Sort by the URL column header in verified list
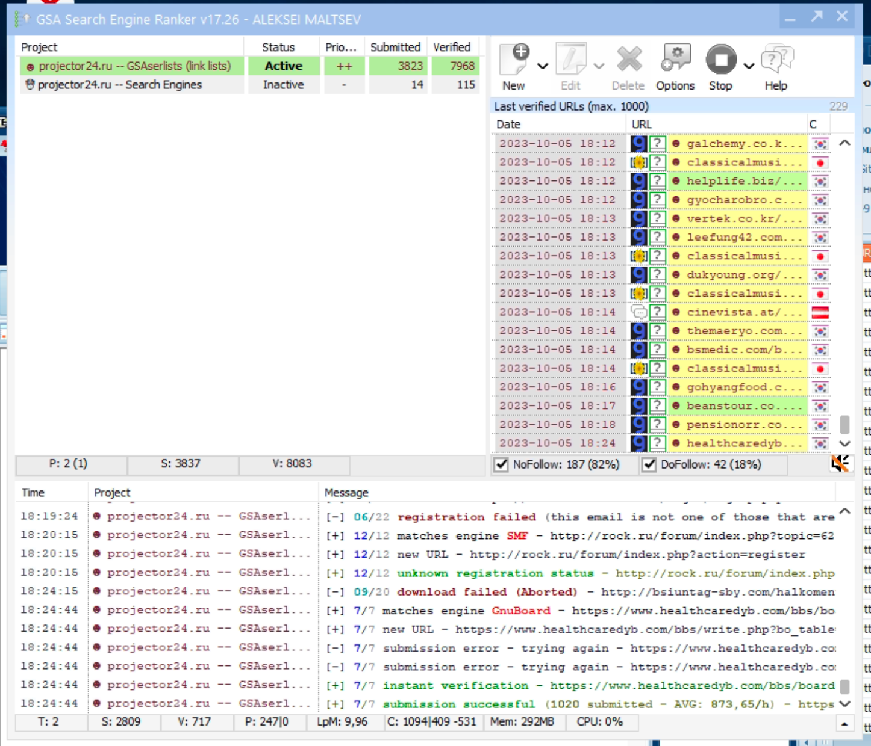 pyautogui.click(x=716, y=124)
